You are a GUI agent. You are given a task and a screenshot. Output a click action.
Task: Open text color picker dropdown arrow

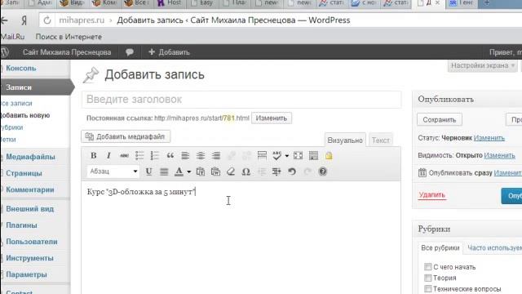pos(188,171)
